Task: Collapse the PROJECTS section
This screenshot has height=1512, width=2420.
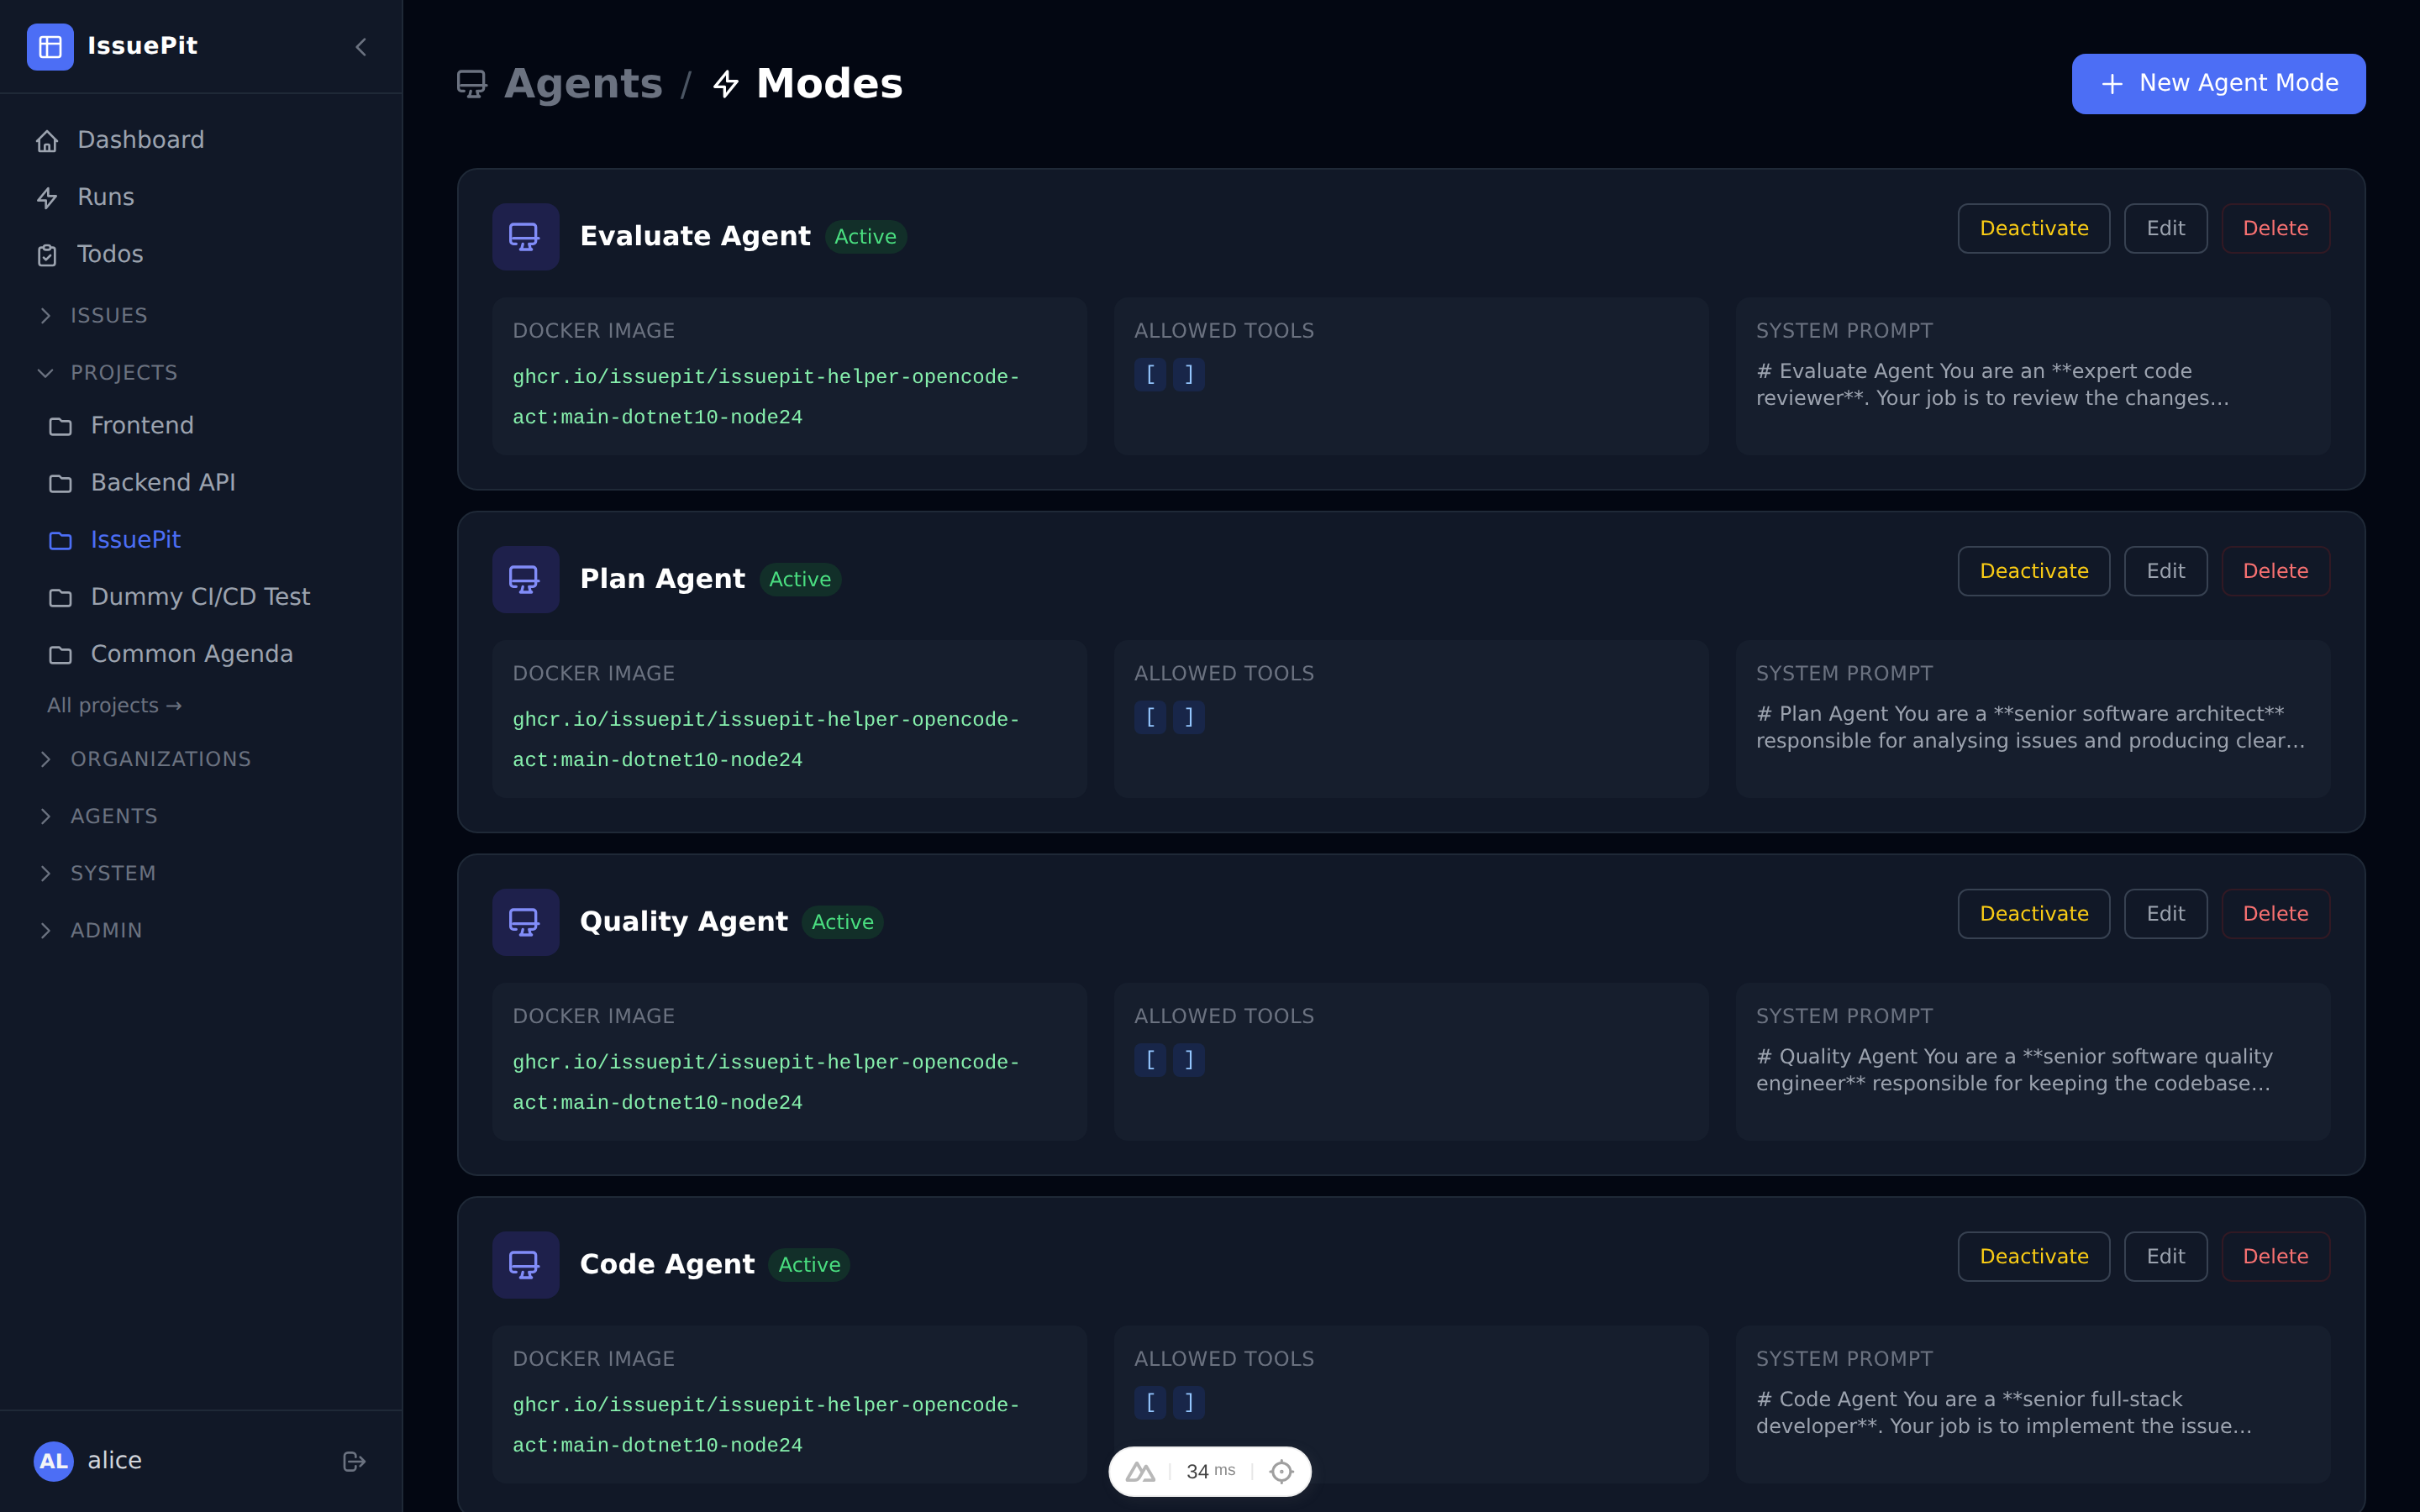Action: pos(46,373)
